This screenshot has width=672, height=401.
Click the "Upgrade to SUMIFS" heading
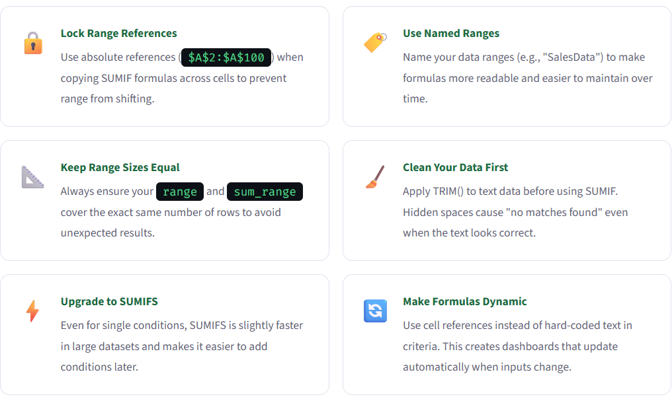click(x=109, y=302)
